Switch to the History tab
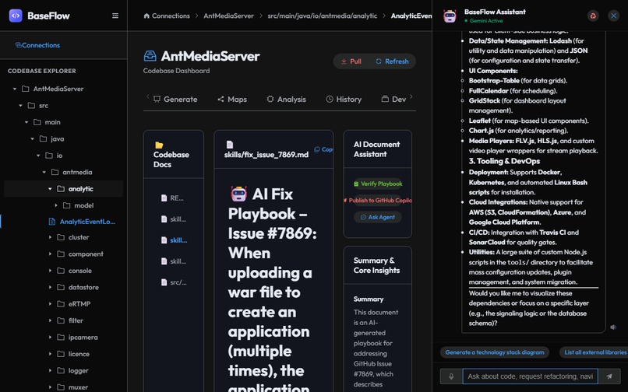This screenshot has height=392, width=628. [344, 100]
